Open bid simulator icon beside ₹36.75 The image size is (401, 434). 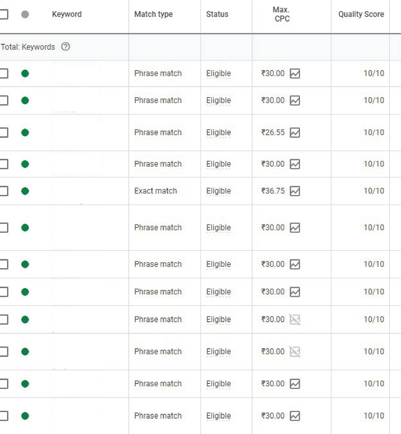click(295, 191)
